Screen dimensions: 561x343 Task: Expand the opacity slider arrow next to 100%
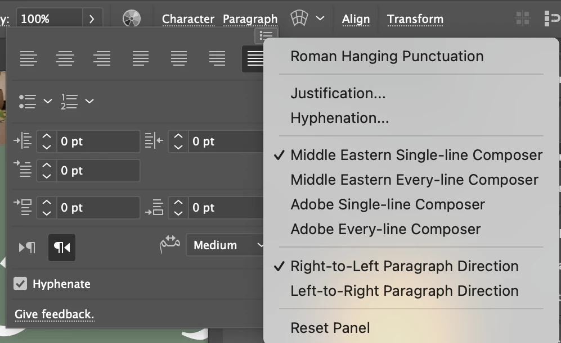[x=92, y=19]
